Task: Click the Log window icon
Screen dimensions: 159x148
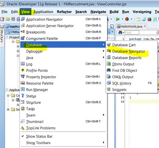Action: pos(23,63)
